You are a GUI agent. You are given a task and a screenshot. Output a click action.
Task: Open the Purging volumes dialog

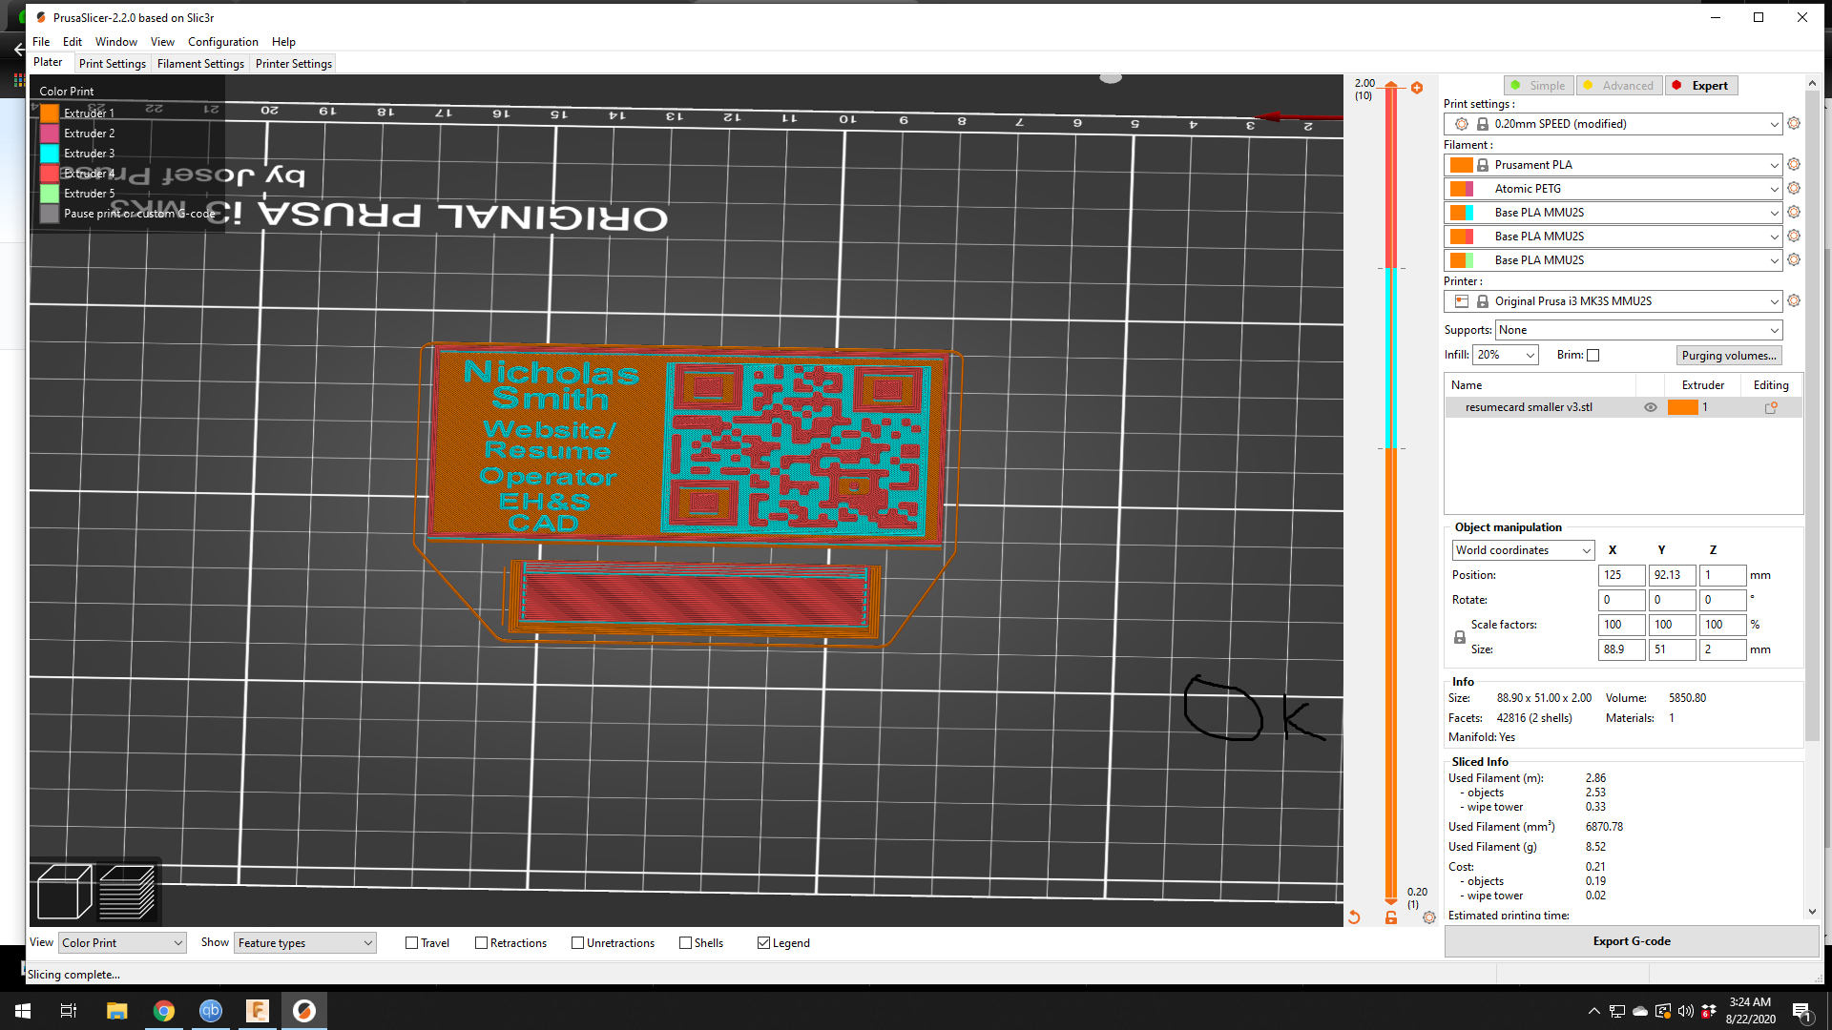[x=1729, y=355]
